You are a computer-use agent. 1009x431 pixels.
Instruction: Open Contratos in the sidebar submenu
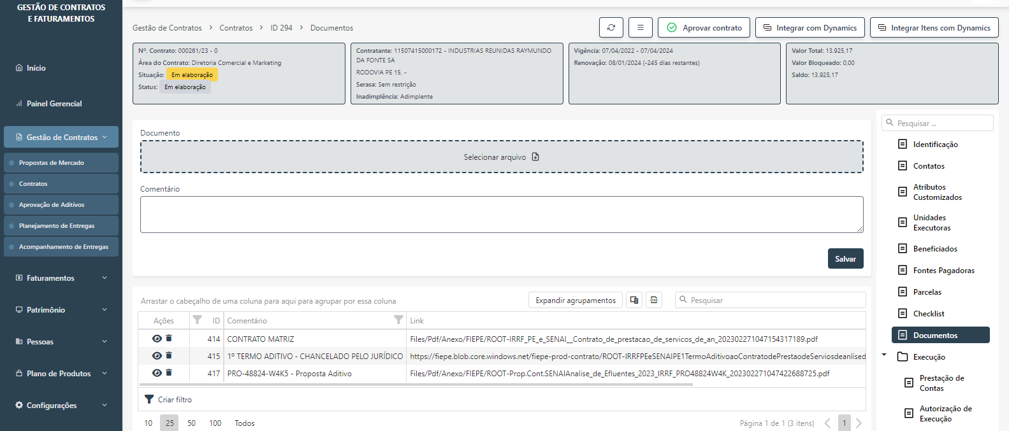[x=33, y=184]
